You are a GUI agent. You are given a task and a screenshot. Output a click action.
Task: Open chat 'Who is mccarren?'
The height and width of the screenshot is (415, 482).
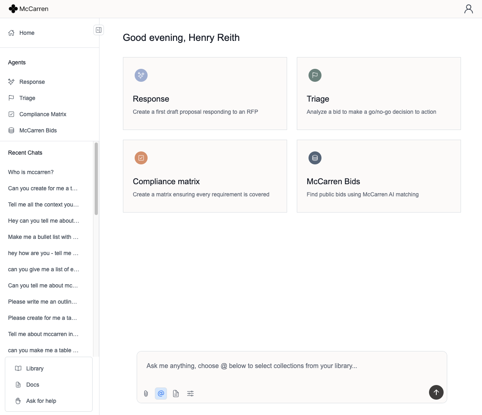click(31, 172)
